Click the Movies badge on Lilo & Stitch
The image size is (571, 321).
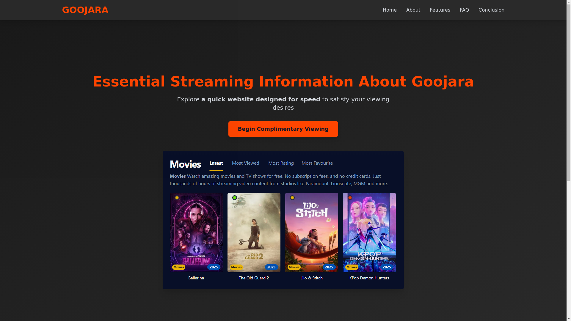tap(294, 267)
